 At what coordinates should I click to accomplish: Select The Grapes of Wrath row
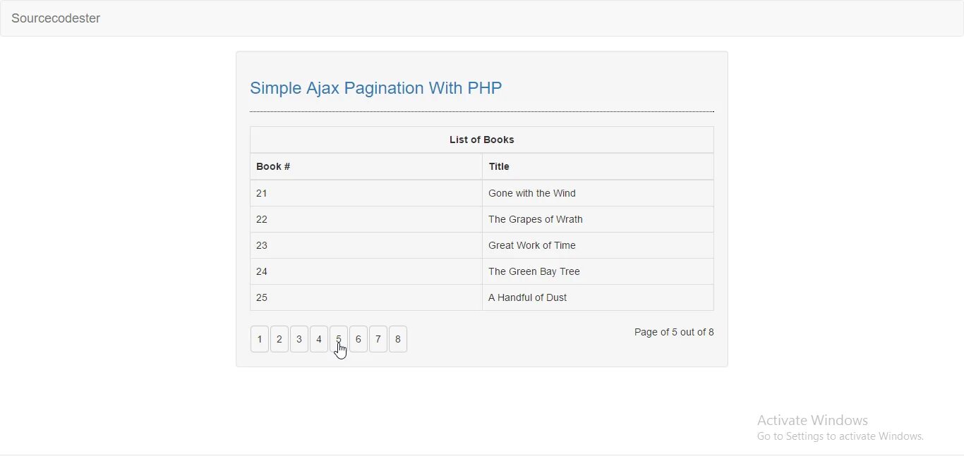coord(536,219)
